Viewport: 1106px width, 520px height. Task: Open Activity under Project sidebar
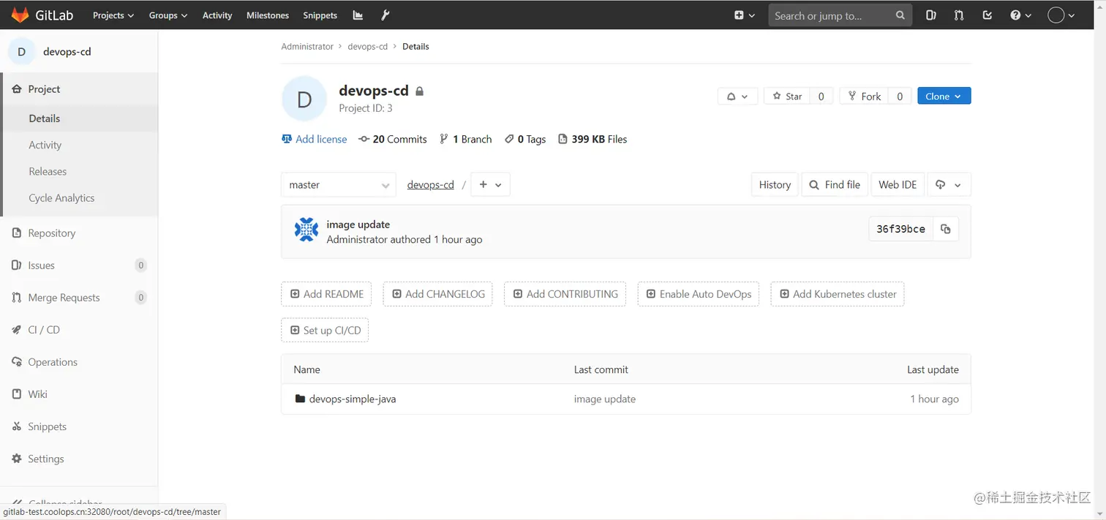(x=45, y=145)
